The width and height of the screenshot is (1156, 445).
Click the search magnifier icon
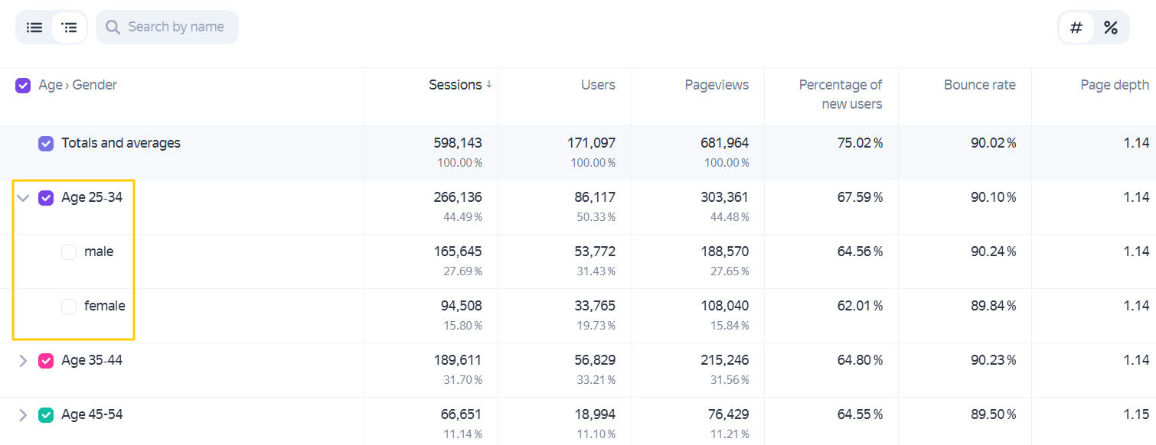(x=113, y=28)
